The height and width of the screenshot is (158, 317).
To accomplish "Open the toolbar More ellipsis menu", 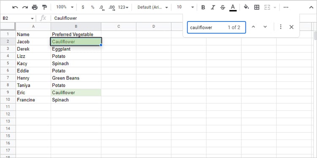I will pos(286,8).
